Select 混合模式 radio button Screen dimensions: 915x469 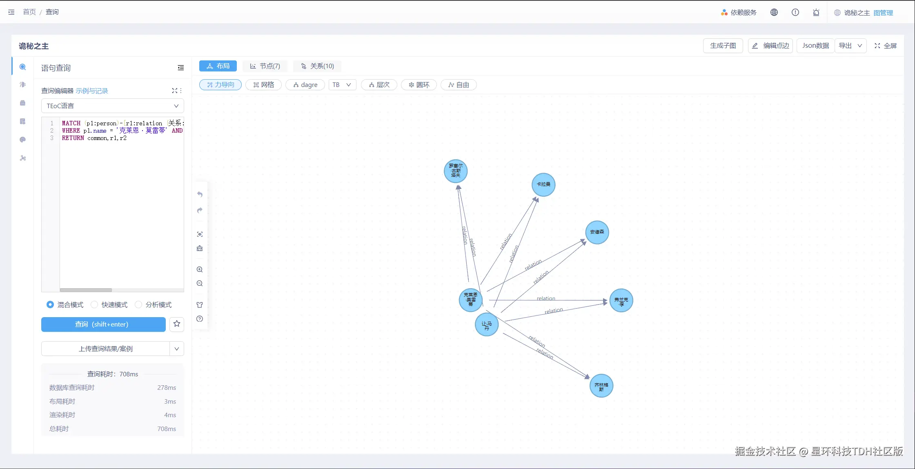click(x=50, y=305)
